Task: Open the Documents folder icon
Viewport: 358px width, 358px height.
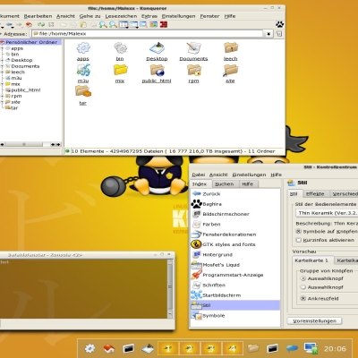Action: [193, 48]
